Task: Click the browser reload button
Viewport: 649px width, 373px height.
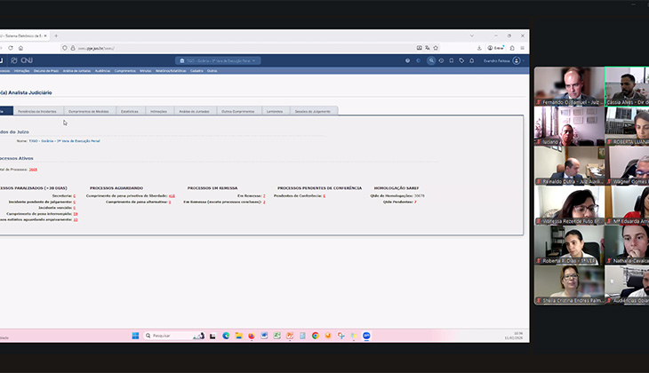Action: (11, 48)
